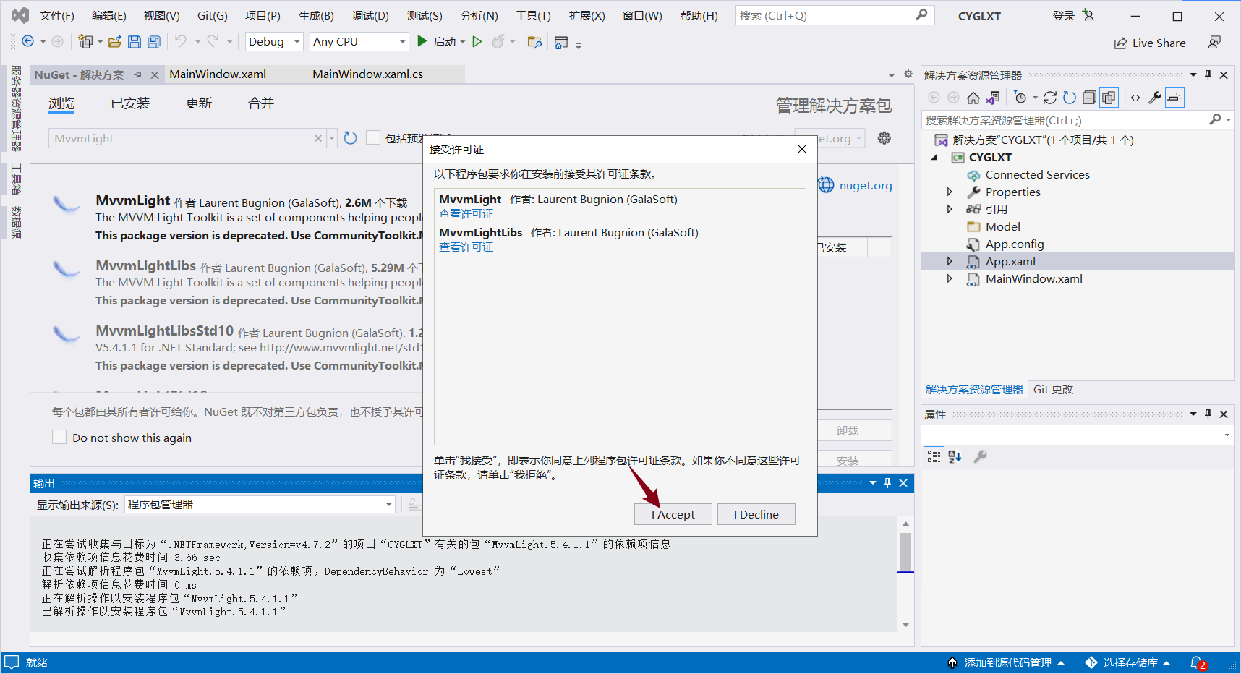Open 文件(F) menu
The image size is (1241, 674).
click(x=56, y=15)
